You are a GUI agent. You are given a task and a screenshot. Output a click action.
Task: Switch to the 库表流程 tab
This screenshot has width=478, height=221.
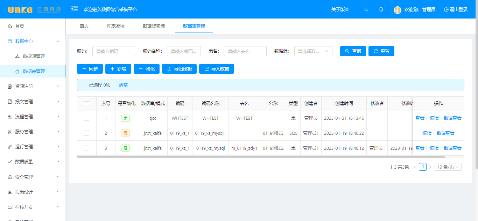pos(115,26)
